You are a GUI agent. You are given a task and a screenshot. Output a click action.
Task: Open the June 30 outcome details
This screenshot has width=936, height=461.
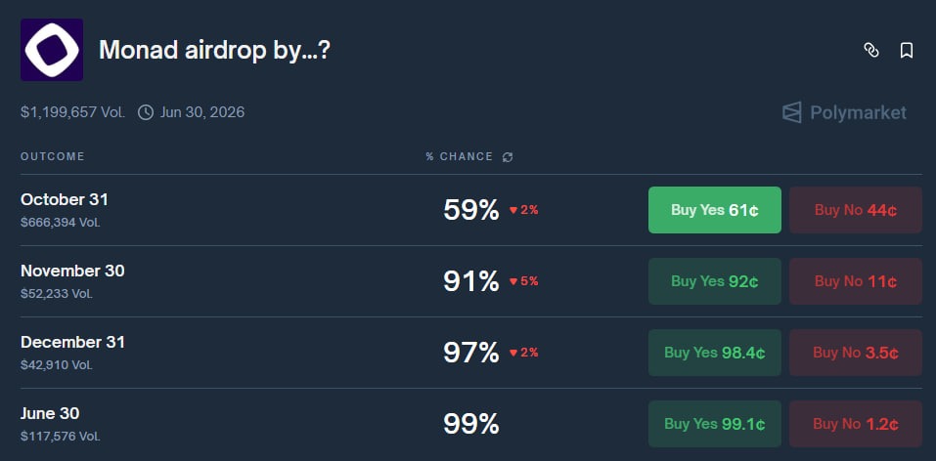pos(50,413)
